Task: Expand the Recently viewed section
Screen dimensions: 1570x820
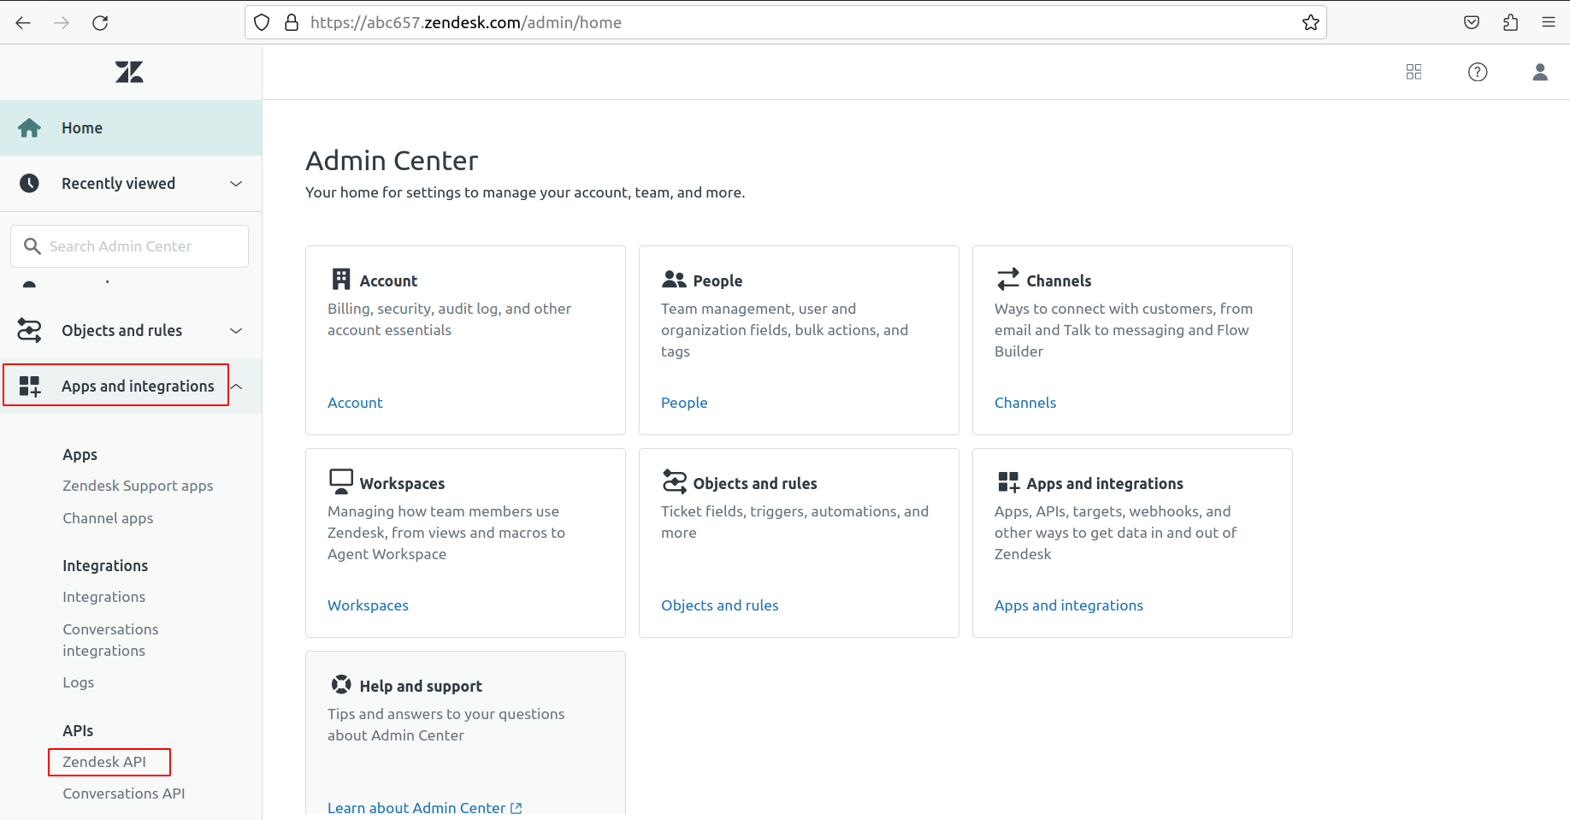Action: tap(236, 184)
